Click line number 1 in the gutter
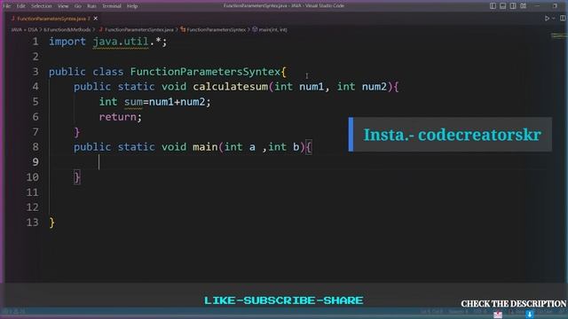 [35, 42]
